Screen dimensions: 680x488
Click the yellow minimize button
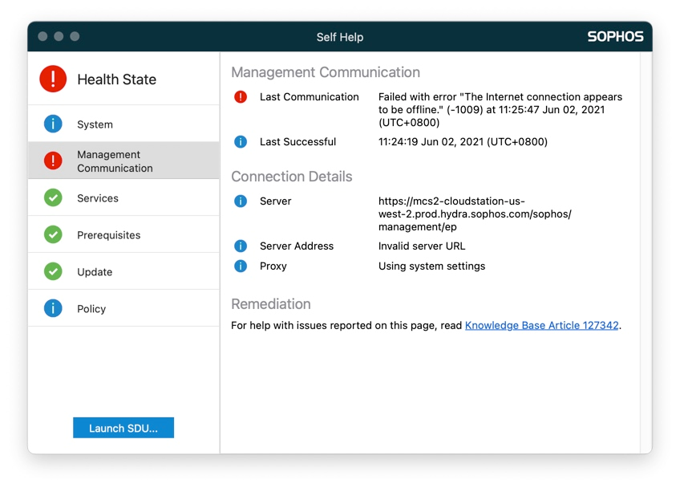(58, 36)
